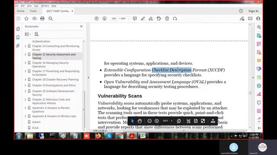Expand Chapter 14 Controlling and Monitoring Access
Image resolution: width=277 pixels, height=155 pixels.
coord(25,46)
